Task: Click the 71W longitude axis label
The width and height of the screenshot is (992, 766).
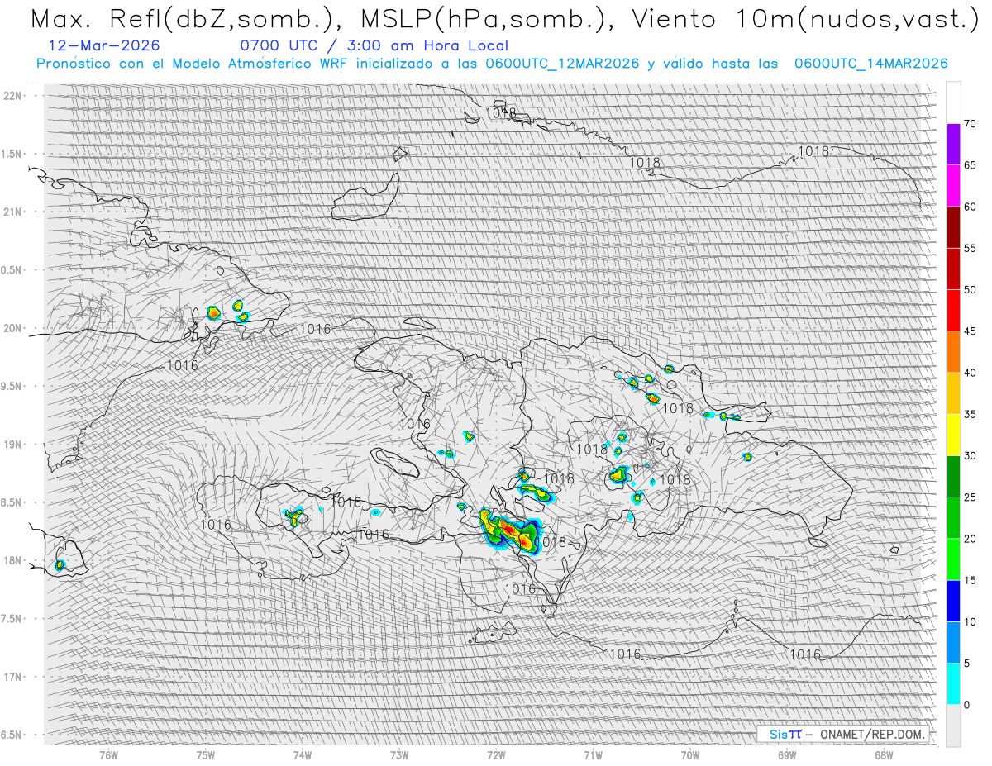Action: click(x=593, y=755)
